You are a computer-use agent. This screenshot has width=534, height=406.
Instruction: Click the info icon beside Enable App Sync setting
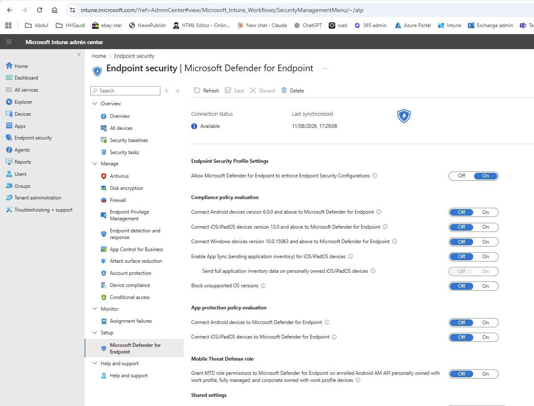(350, 257)
